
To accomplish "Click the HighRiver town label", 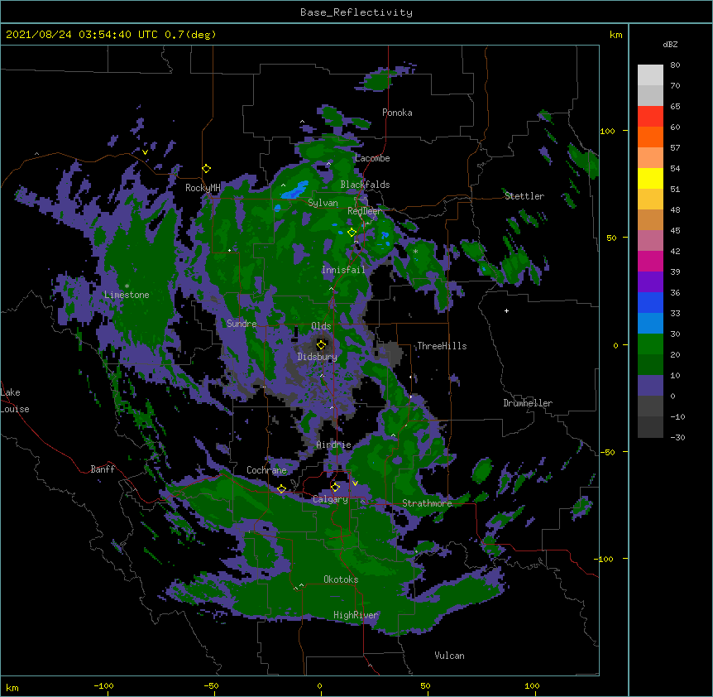I will coord(356,615).
